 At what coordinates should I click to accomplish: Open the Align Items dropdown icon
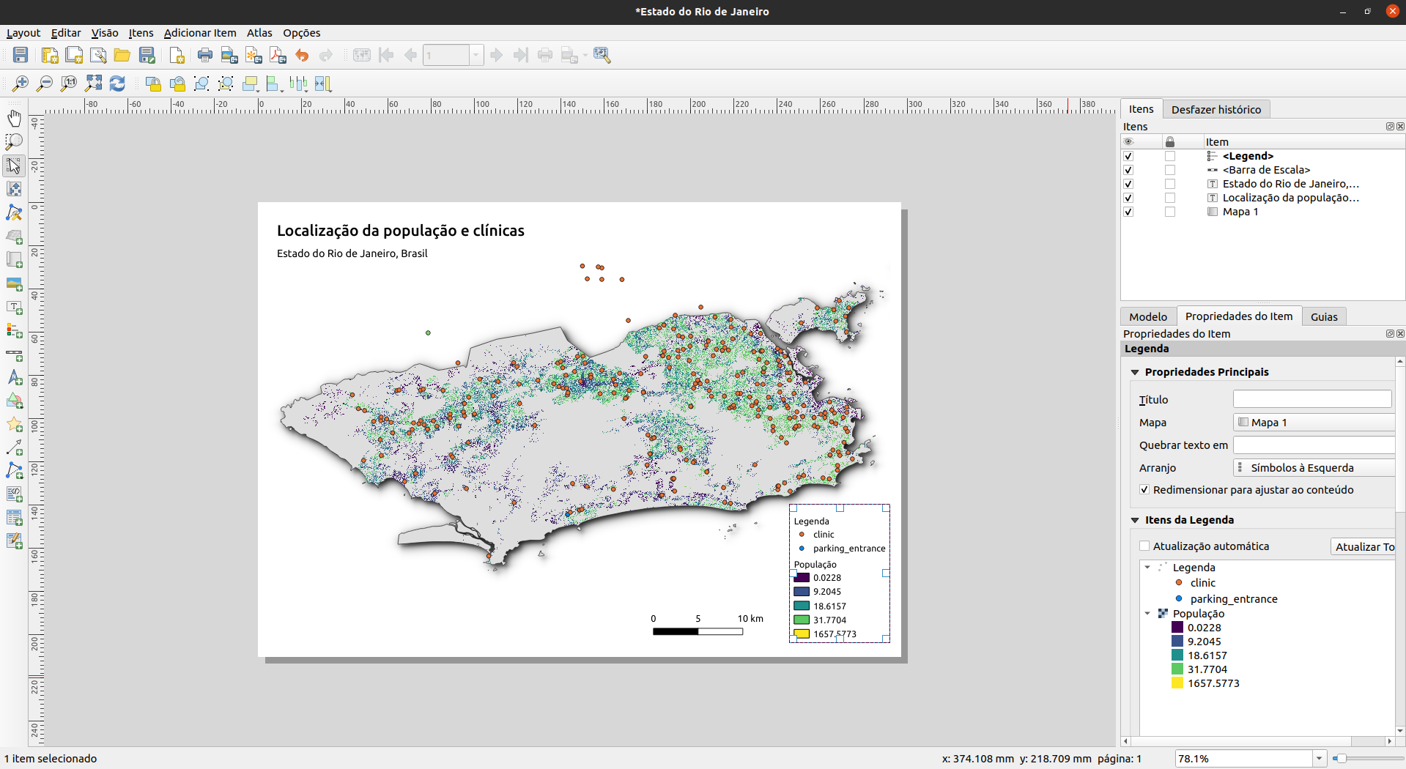(x=275, y=83)
